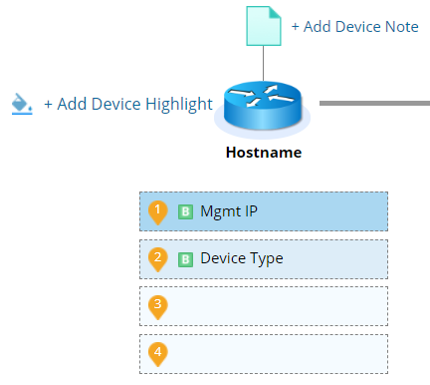The height and width of the screenshot is (385, 430).
Task: Select the Device Type data field row
Action: [264, 259]
